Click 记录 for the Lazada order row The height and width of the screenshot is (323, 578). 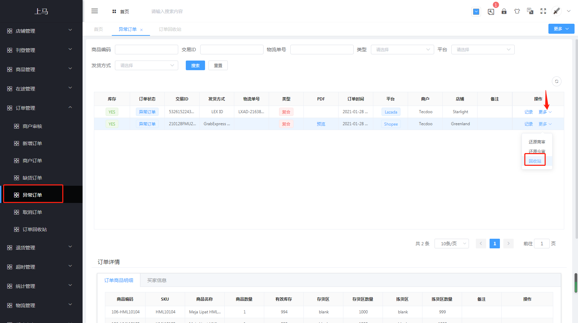pyautogui.click(x=528, y=112)
